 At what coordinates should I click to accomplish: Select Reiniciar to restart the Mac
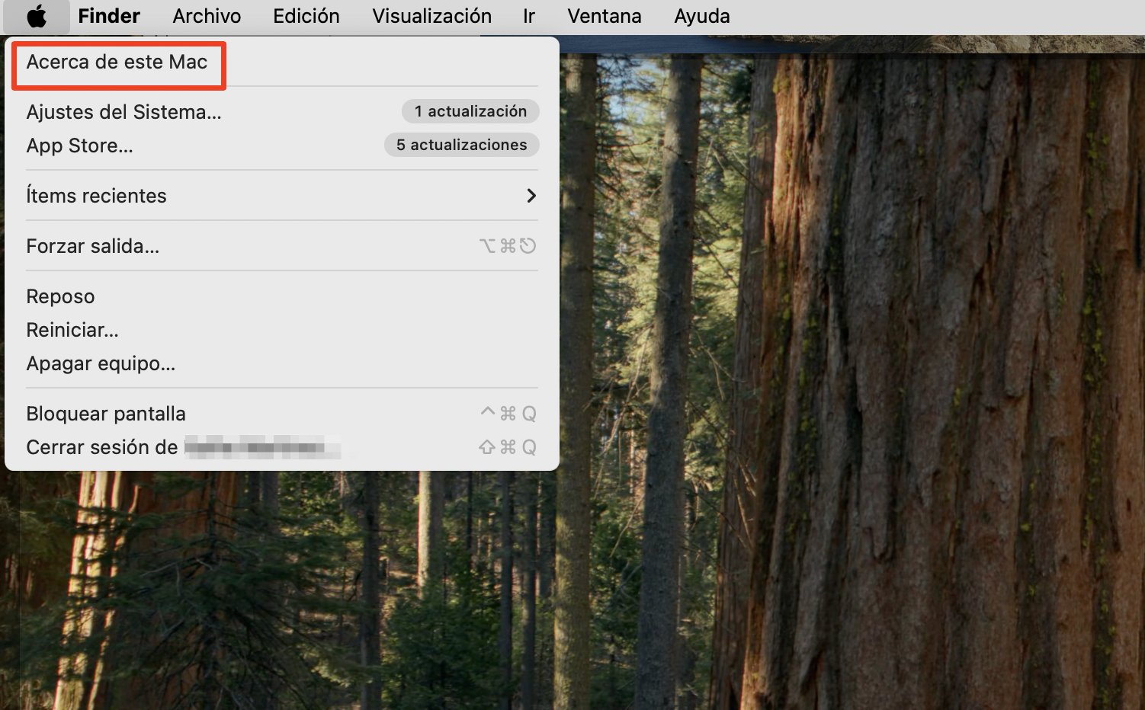pos(72,329)
